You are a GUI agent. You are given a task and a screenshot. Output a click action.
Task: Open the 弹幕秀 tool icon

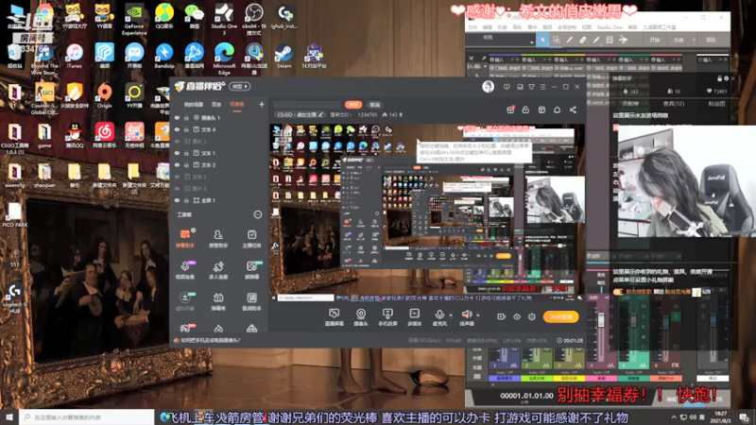pyautogui.click(x=218, y=301)
